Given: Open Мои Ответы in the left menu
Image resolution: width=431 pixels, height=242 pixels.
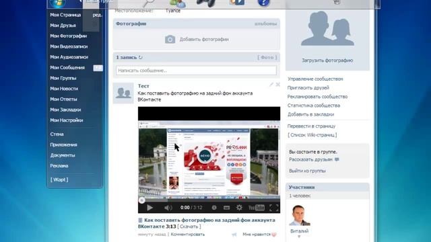Looking at the screenshot, I should click(63, 99).
